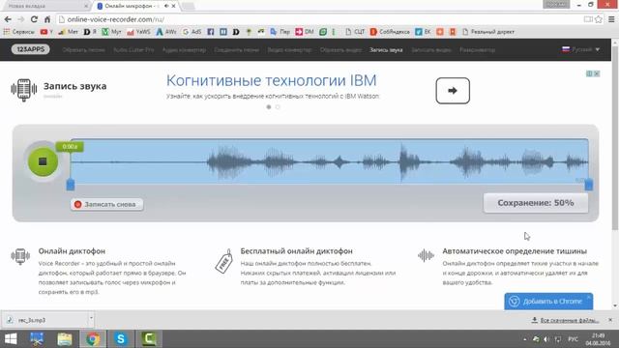Open 'Аудио конвертер' in the navigation bar
This screenshot has width=619, height=348.
click(x=184, y=50)
